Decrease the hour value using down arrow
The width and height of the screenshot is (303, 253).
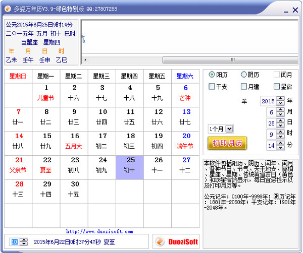tap(280, 137)
